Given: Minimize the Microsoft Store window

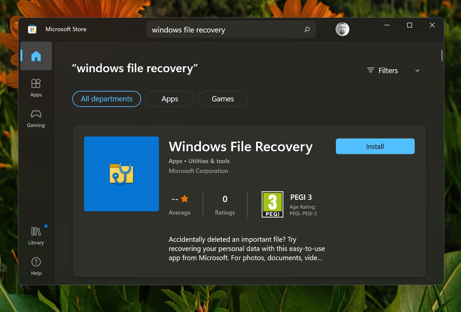Looking at the screenshot, I should coord(387,25).
